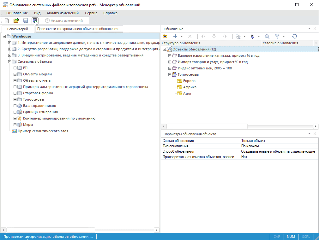
Task: Collapse the Warehouse root node
Action: [x=4, y=36]
